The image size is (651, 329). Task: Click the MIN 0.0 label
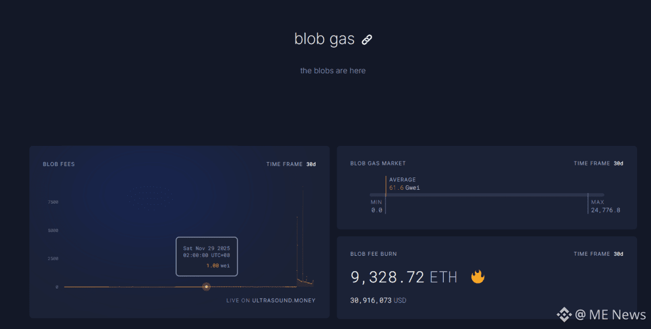pos(377,206)
